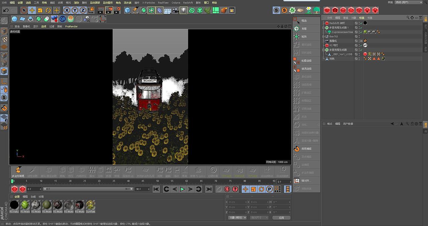Open the ProRender viewport menu
The height and width of the screenshot is (226, 428).
(x=71, y=26)
